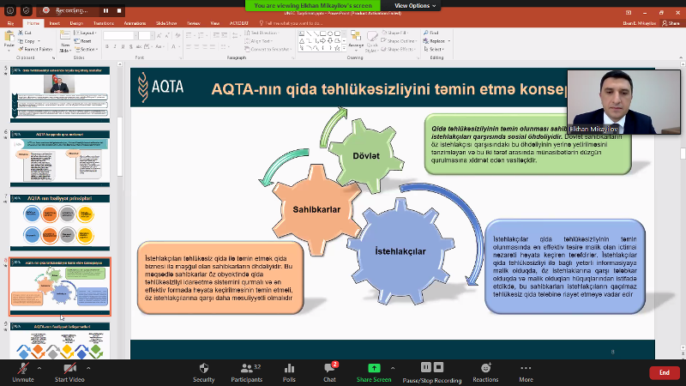Click Format Painter
This screenshot has height=386, width=686.
35,49
